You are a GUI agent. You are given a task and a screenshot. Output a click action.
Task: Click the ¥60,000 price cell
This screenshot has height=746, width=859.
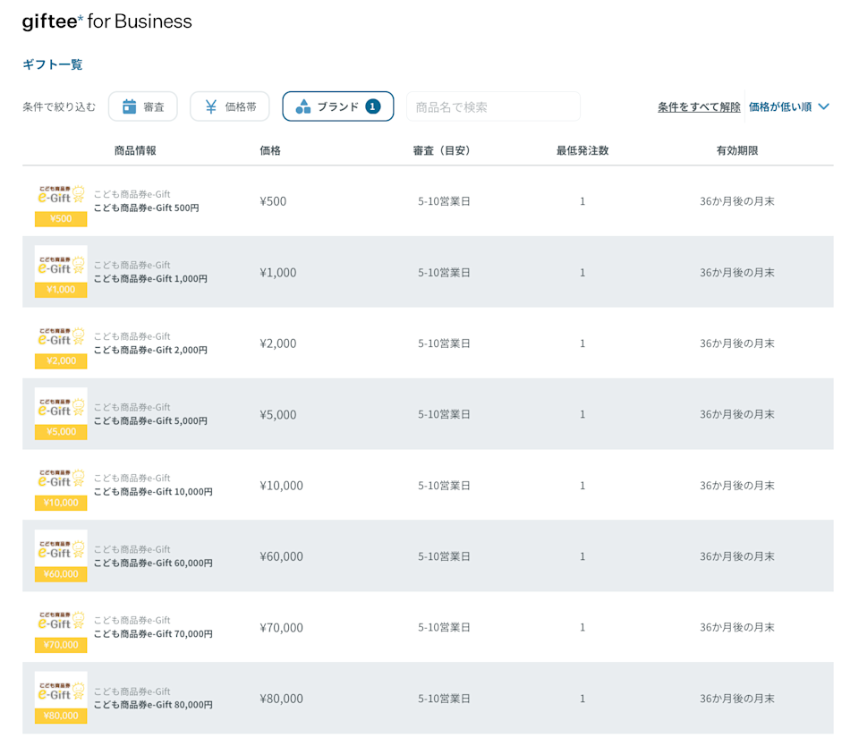281,556
